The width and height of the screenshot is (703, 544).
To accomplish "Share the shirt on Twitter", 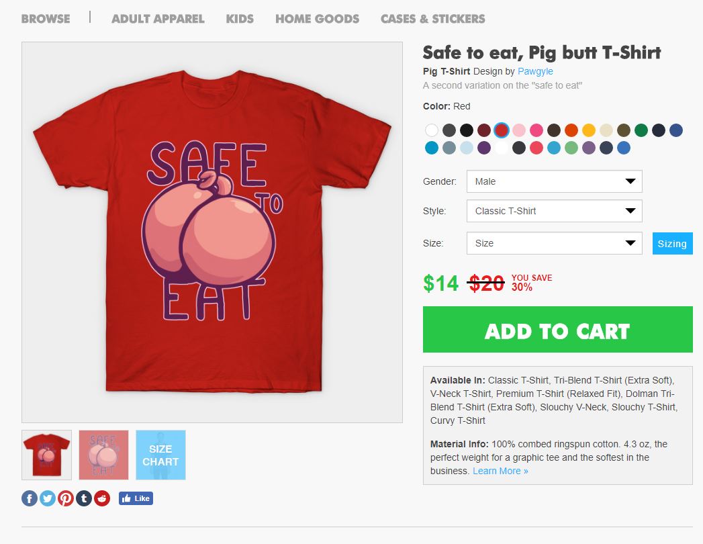I will pos(48,498).
